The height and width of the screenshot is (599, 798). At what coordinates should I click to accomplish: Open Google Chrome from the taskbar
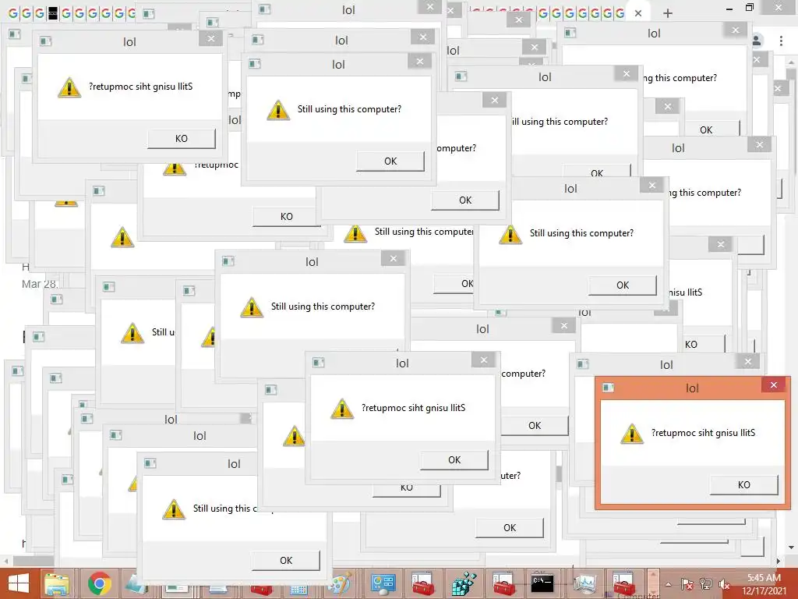click(x=100, y=583)
